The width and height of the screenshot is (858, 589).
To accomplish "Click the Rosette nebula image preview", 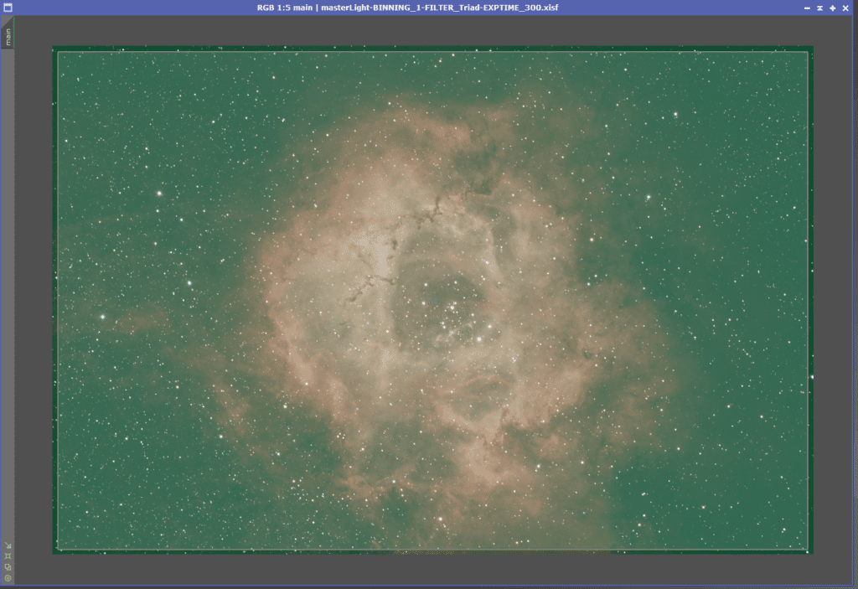I will [433, 300].
